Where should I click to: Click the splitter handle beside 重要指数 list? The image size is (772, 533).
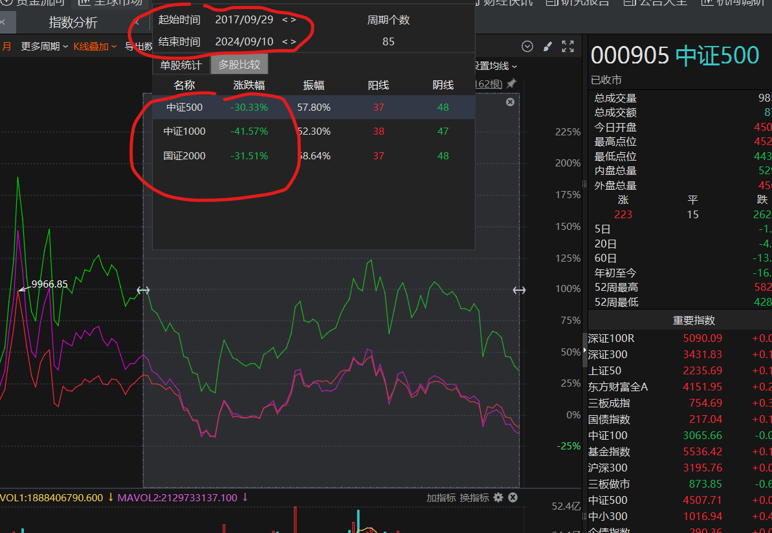click(x=584, y=350)
